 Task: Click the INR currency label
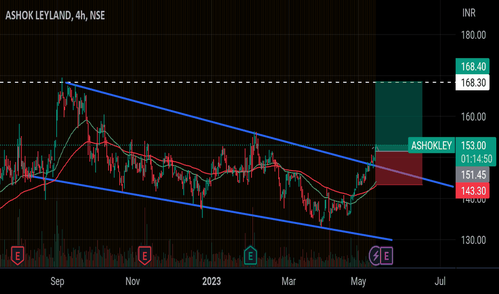[468, 13]
